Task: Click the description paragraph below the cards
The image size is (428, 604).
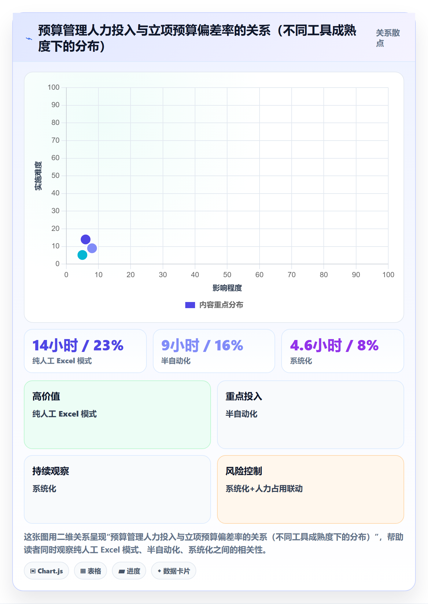Action: click(x=214, y=543)
